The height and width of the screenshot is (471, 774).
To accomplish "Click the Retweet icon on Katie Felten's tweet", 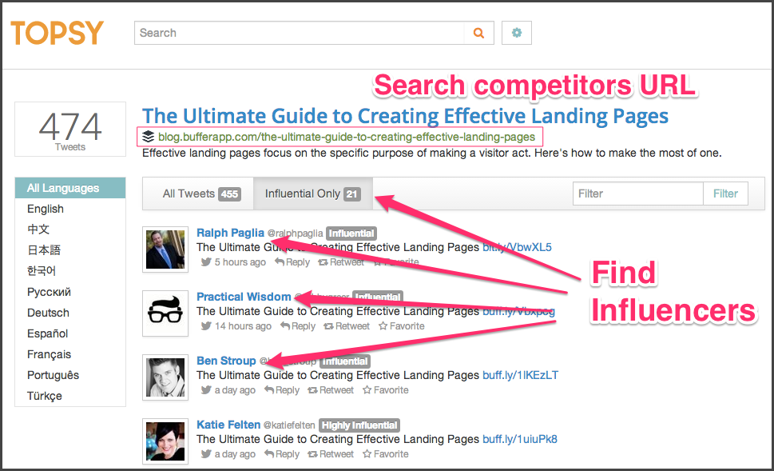I will pyautogui.click(x=313, y=453).
